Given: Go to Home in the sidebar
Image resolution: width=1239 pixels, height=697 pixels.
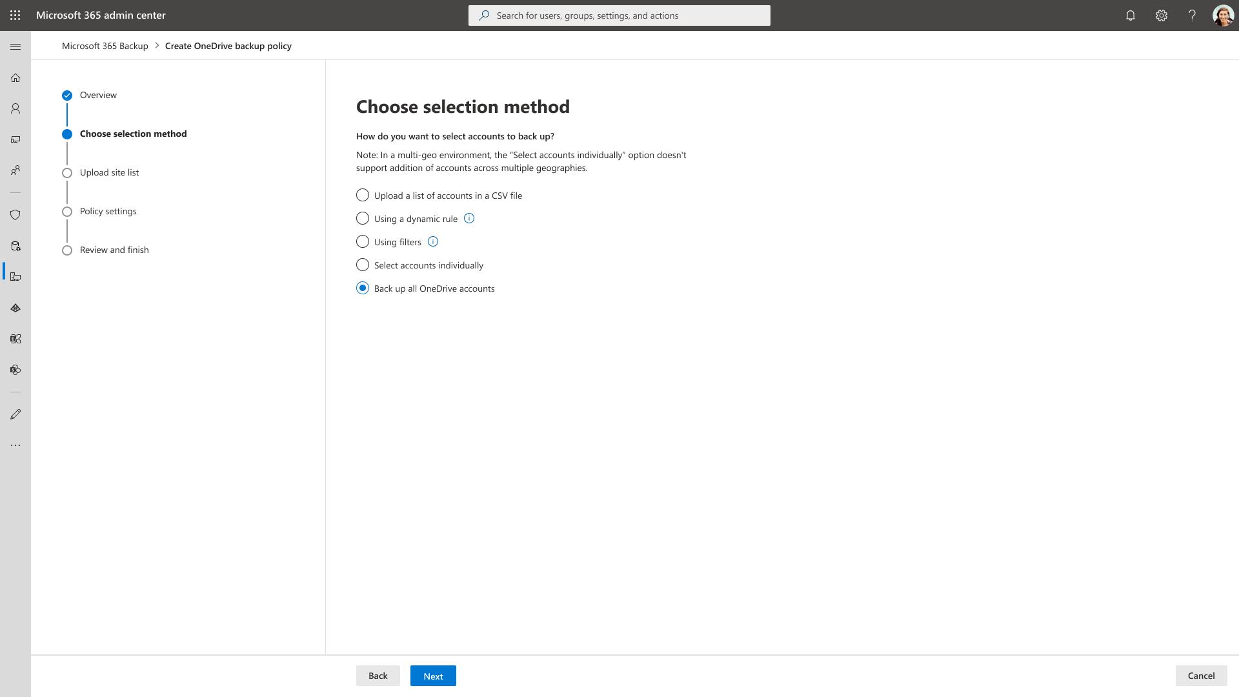Looking at the screenshot, I should pos(15,78).
